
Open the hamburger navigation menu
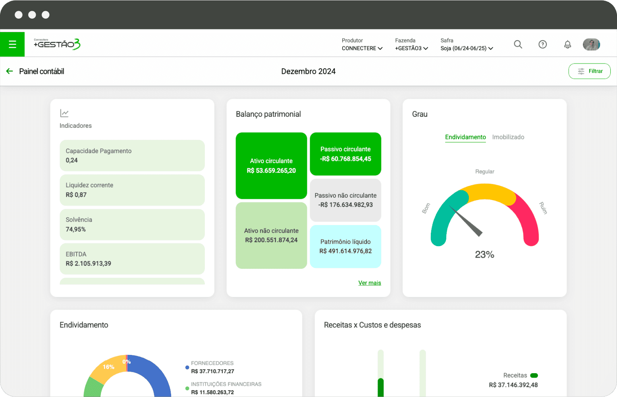[12, 44]
